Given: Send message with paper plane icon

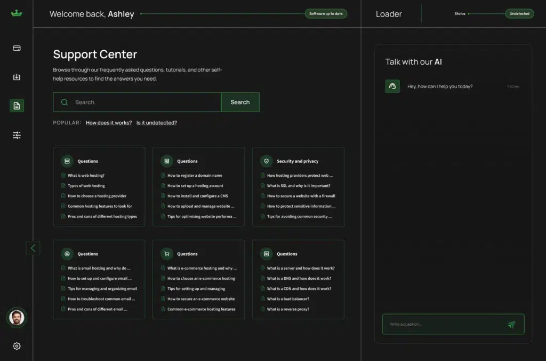Looking at the screenshot, I should [511, 324].
